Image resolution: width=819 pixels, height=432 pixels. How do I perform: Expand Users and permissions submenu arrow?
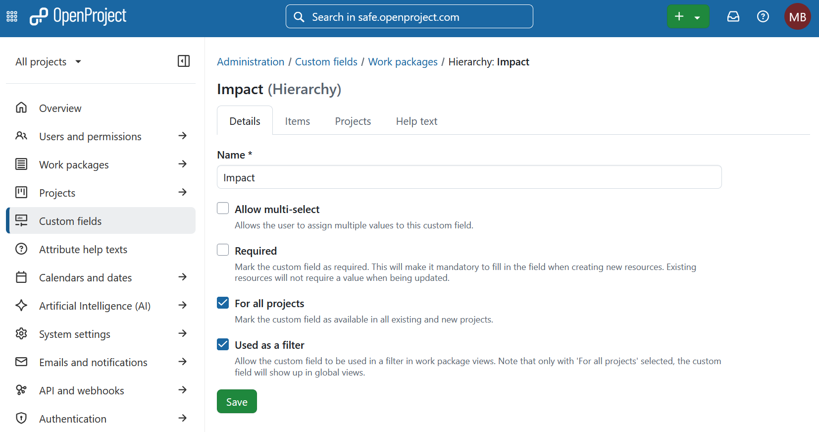click(x=183, y=136)
